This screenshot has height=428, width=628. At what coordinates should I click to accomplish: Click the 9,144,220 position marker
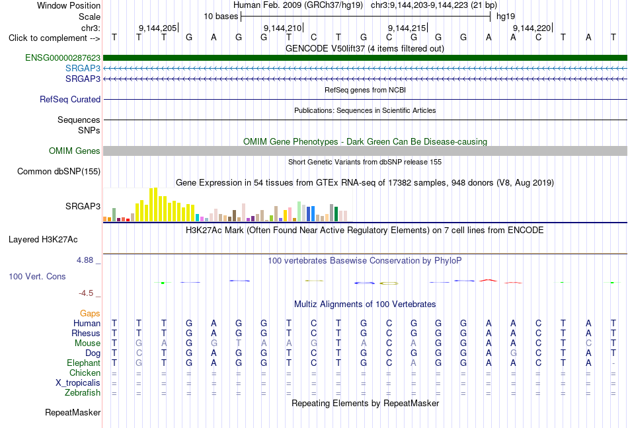pyautogui.click(x=532, y=28)
